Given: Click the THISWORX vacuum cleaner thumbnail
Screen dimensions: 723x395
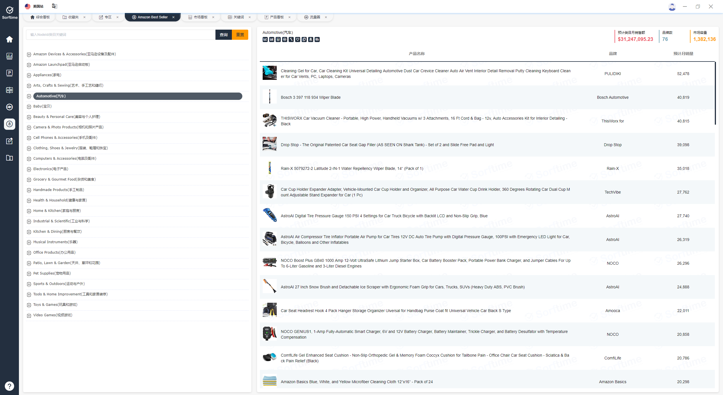Looking at the screenshot, I should [x=270, y=120].
